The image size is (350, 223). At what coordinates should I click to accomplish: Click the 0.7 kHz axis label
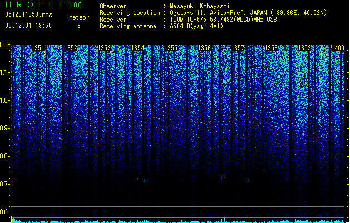pos(4,184)
